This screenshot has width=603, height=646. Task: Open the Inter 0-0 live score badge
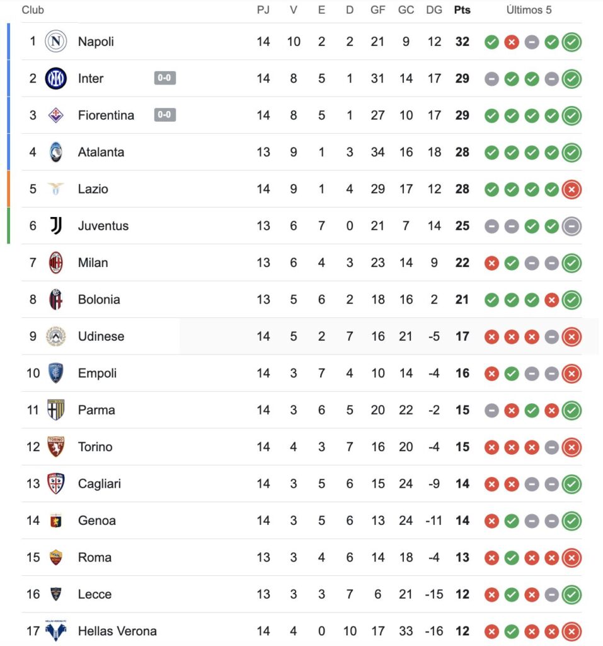pyautogui.click(x=165, y=78)
